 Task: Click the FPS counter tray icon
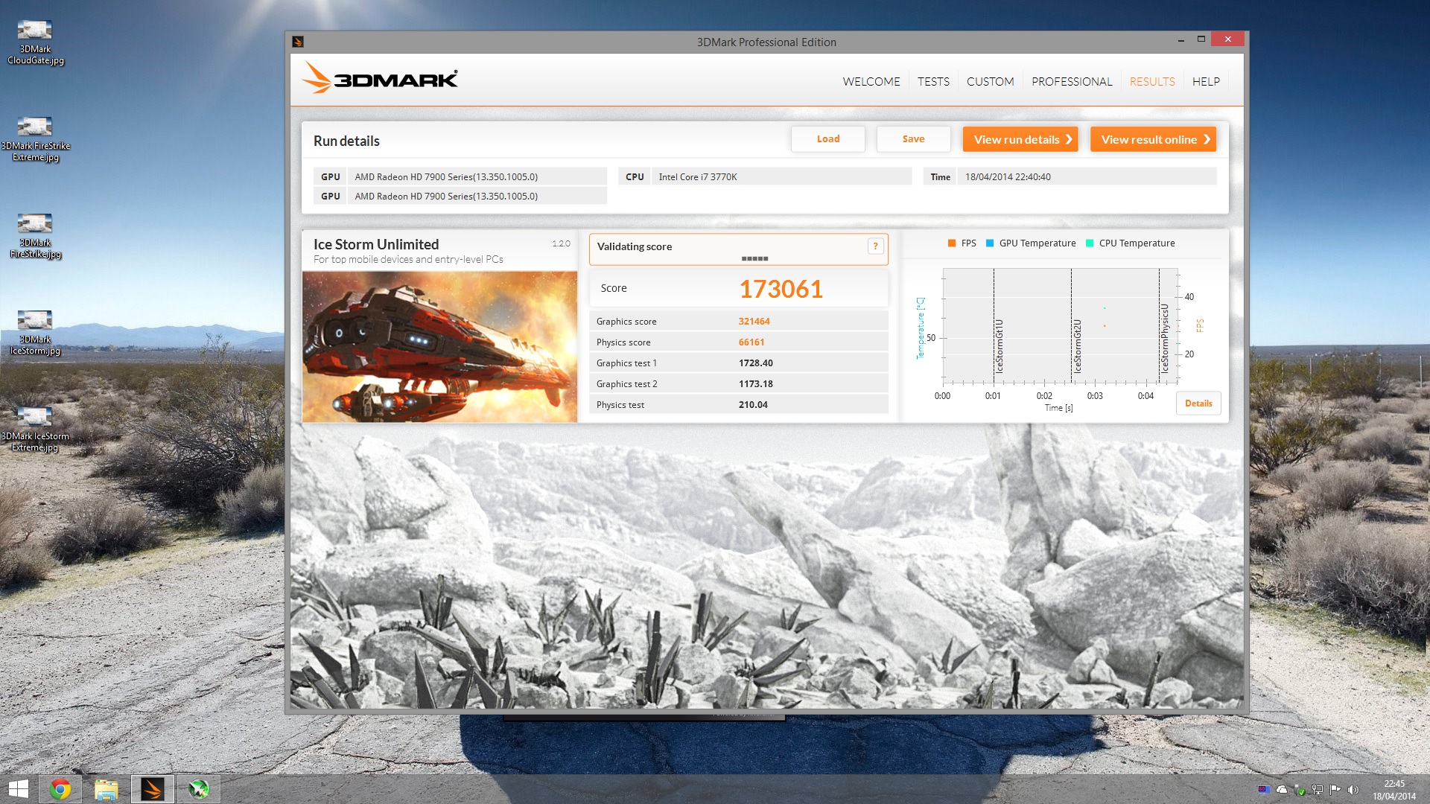point(1263,790)
